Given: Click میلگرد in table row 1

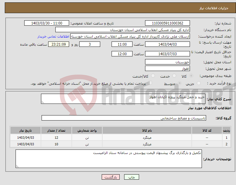Looking at the screenshot, I should (x=147, y=138).
